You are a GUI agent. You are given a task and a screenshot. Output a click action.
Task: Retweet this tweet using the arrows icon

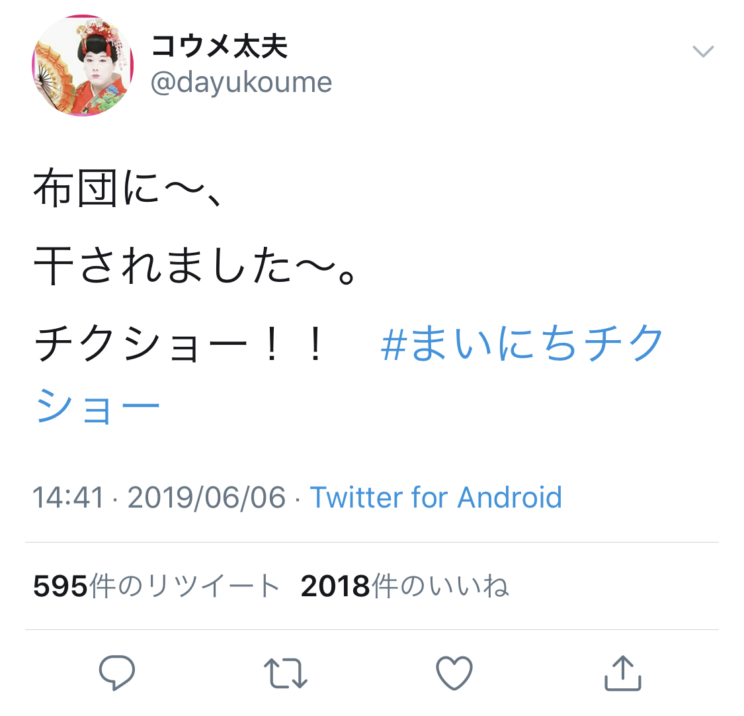286,673
